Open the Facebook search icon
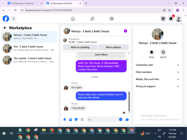 13,19
